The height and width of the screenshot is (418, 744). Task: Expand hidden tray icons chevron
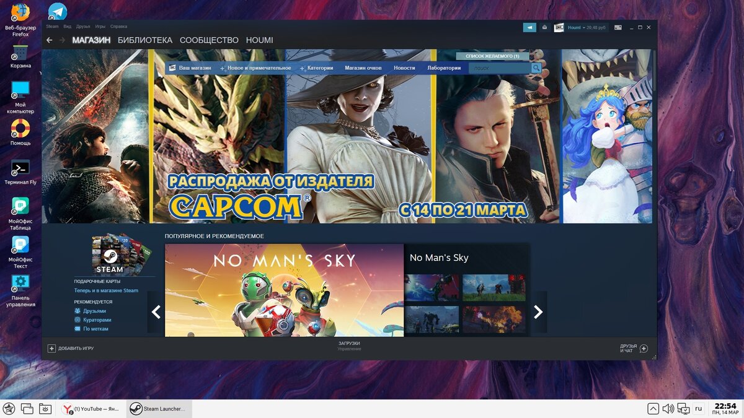click(x=653, y=409)
